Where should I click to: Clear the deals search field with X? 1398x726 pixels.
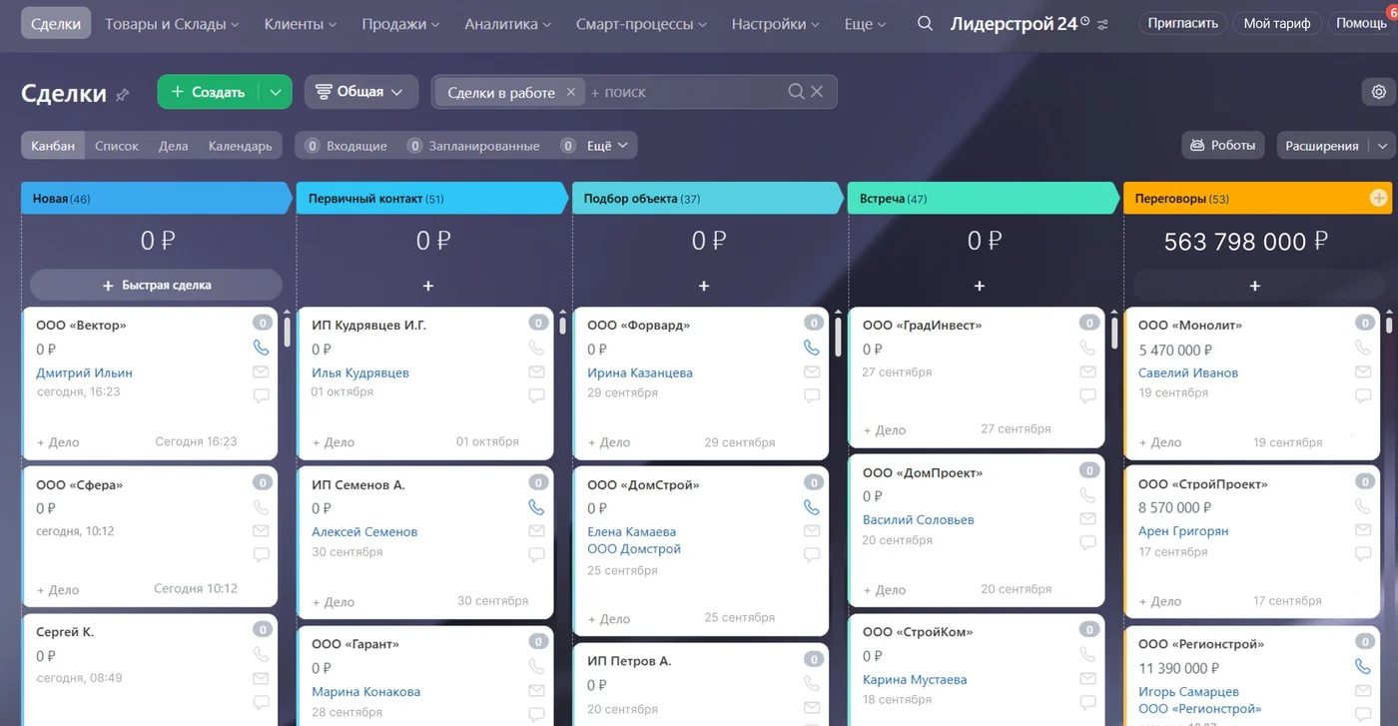tap(817, 92)
